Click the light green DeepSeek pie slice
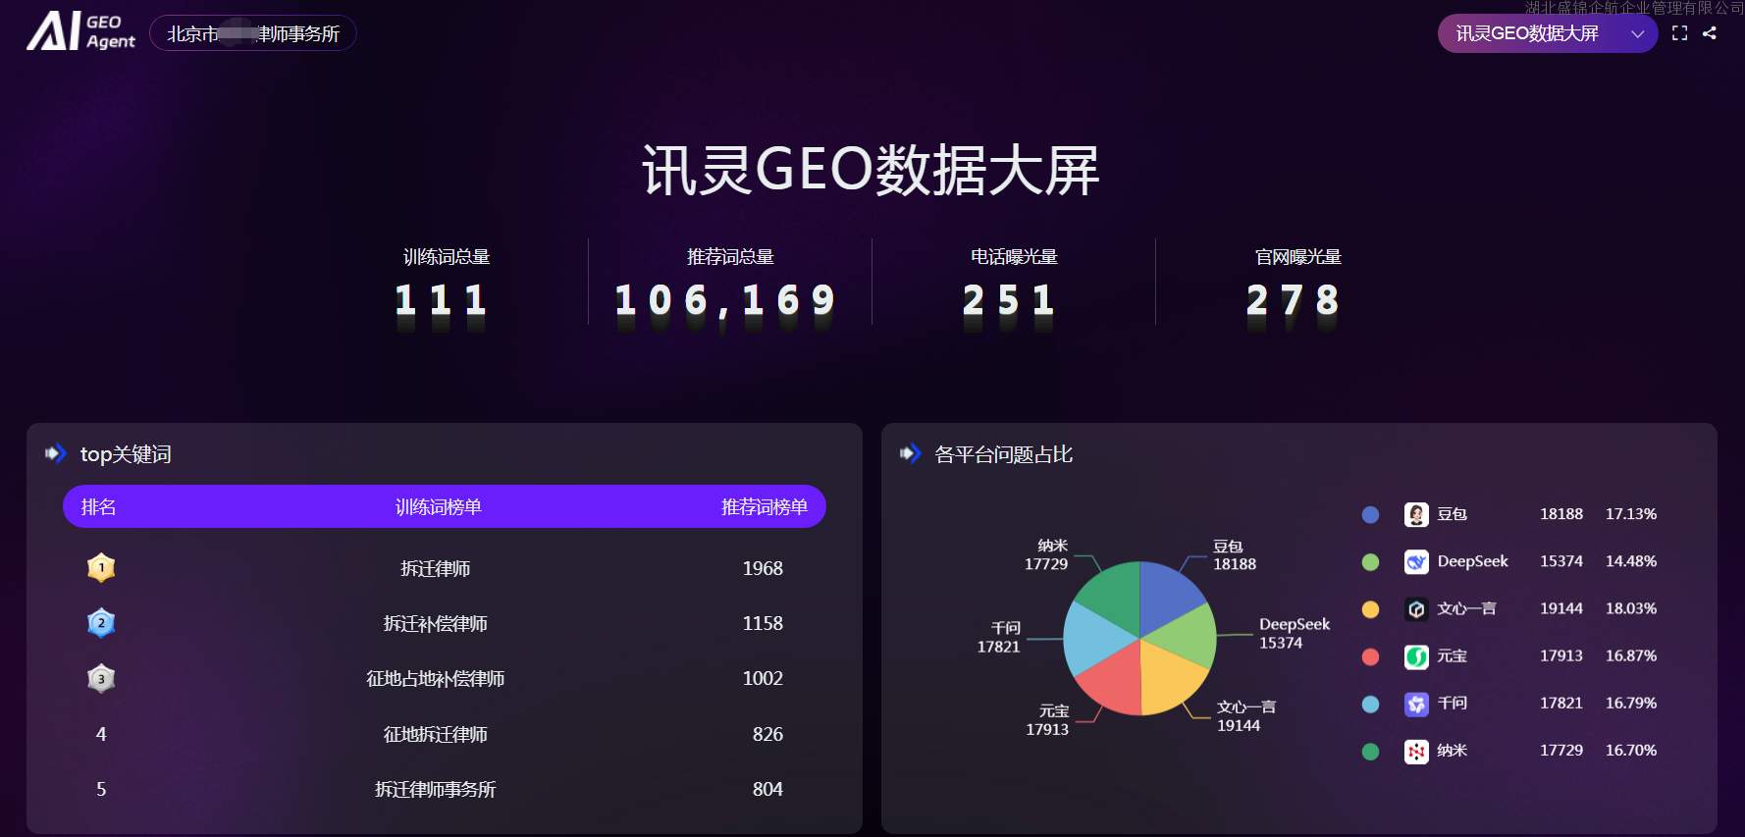 tap(1185, 637)
